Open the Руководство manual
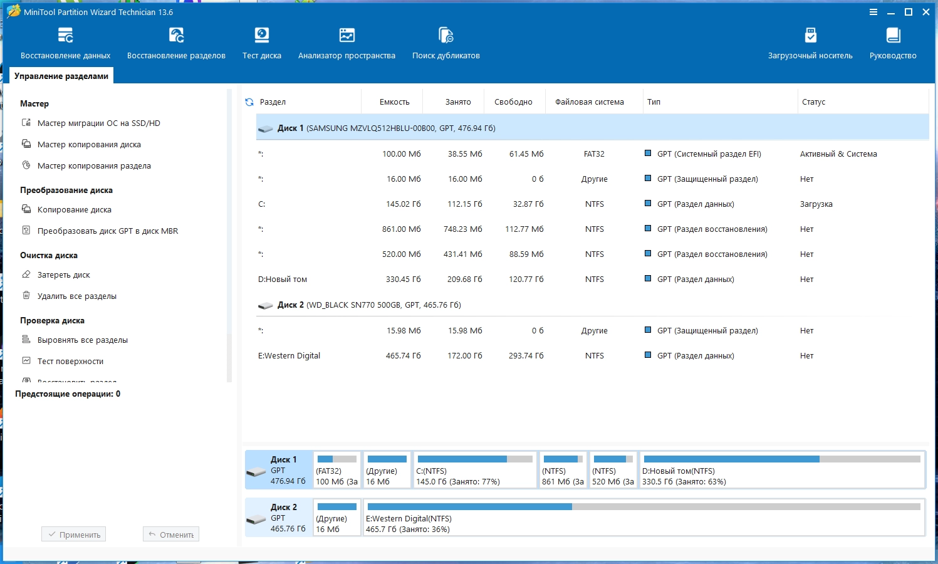Viewport: 938px width, 564px height. pyautogui.click(x=893, y=43)
